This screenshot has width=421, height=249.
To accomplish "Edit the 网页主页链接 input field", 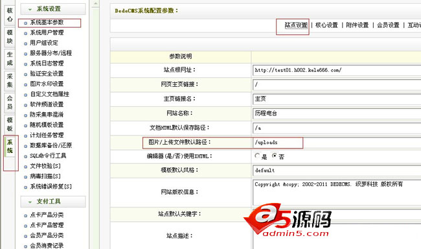I will [x=337, y=84].
